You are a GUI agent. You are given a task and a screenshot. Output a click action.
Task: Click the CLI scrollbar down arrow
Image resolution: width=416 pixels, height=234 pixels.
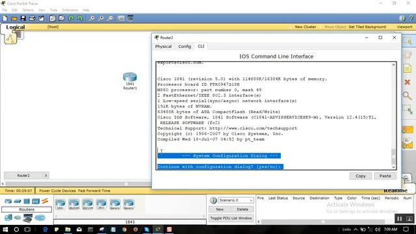click(x=393, y=167)
